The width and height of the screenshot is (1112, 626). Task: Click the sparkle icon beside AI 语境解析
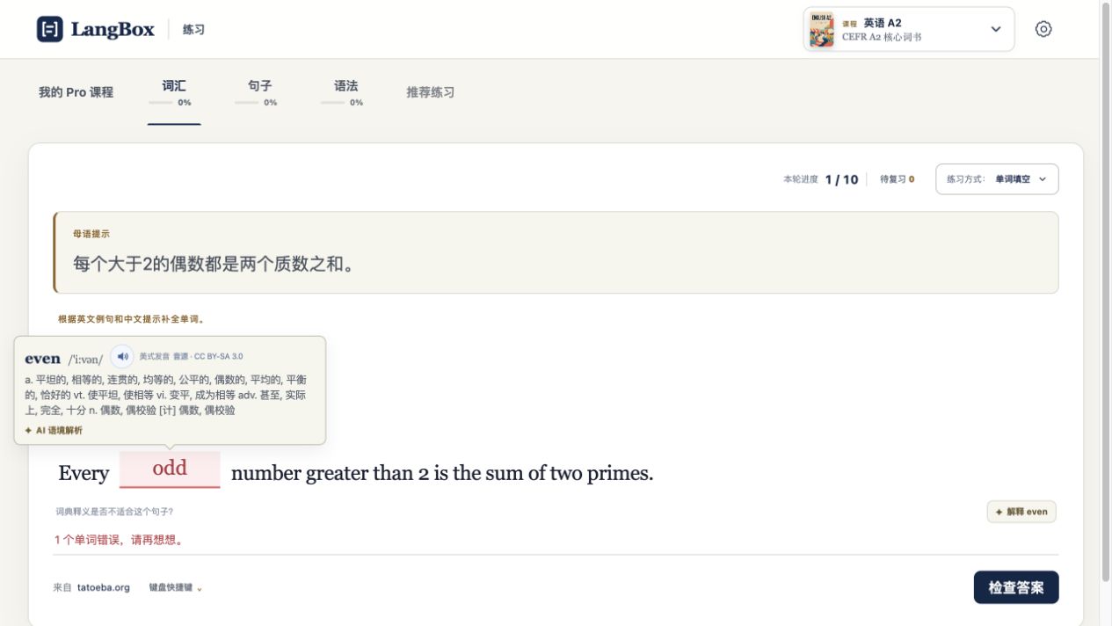pyautogui.click(x=29, y=431)
